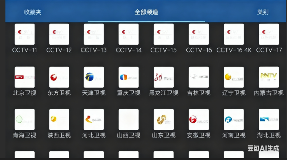Switch to the 全部频道 tab
The height and width of the screenshot is (160, 287).
click(146, 12)
